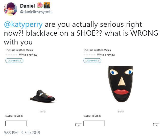Click the right product star rating
Screen dimensions: 167x138
click(90, 55)
